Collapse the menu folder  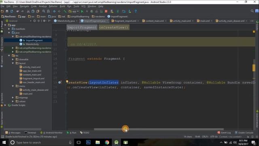tap(13, 86)
